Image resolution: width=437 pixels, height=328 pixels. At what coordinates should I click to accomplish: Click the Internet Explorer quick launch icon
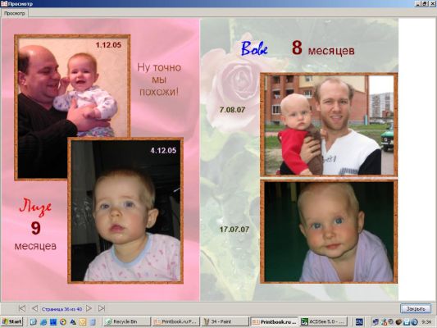click(43, 322)
